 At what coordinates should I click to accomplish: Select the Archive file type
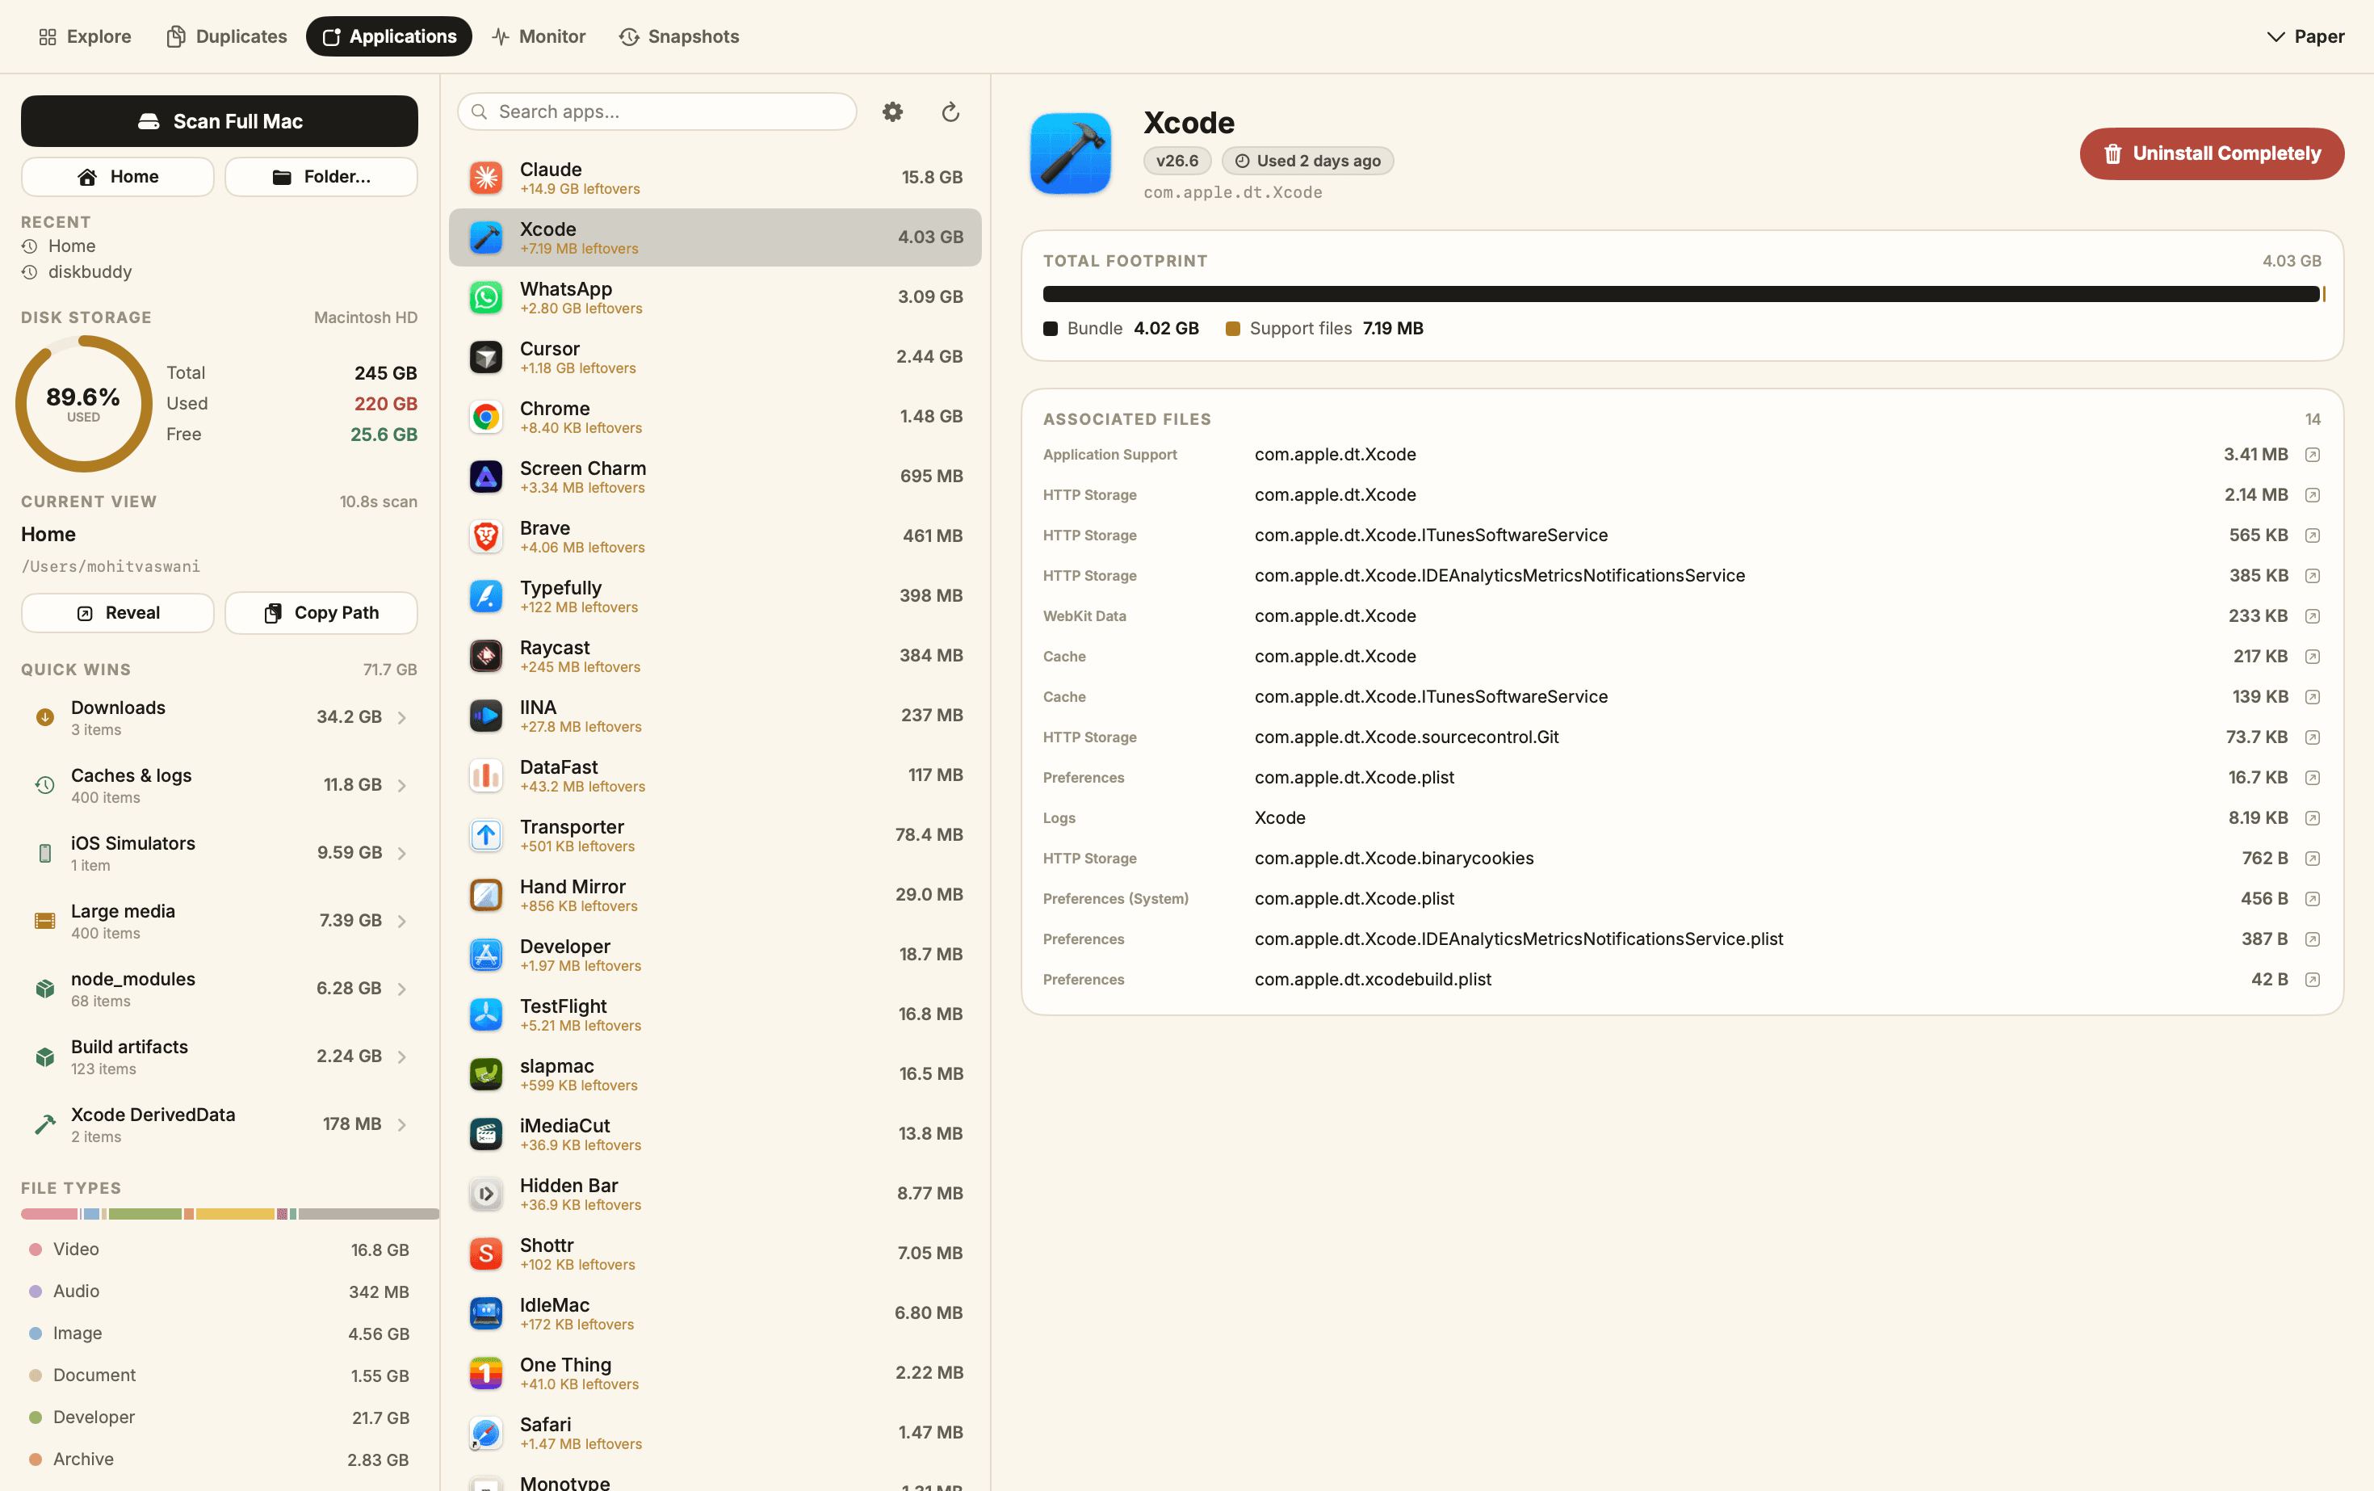(x=219, y=1459)
